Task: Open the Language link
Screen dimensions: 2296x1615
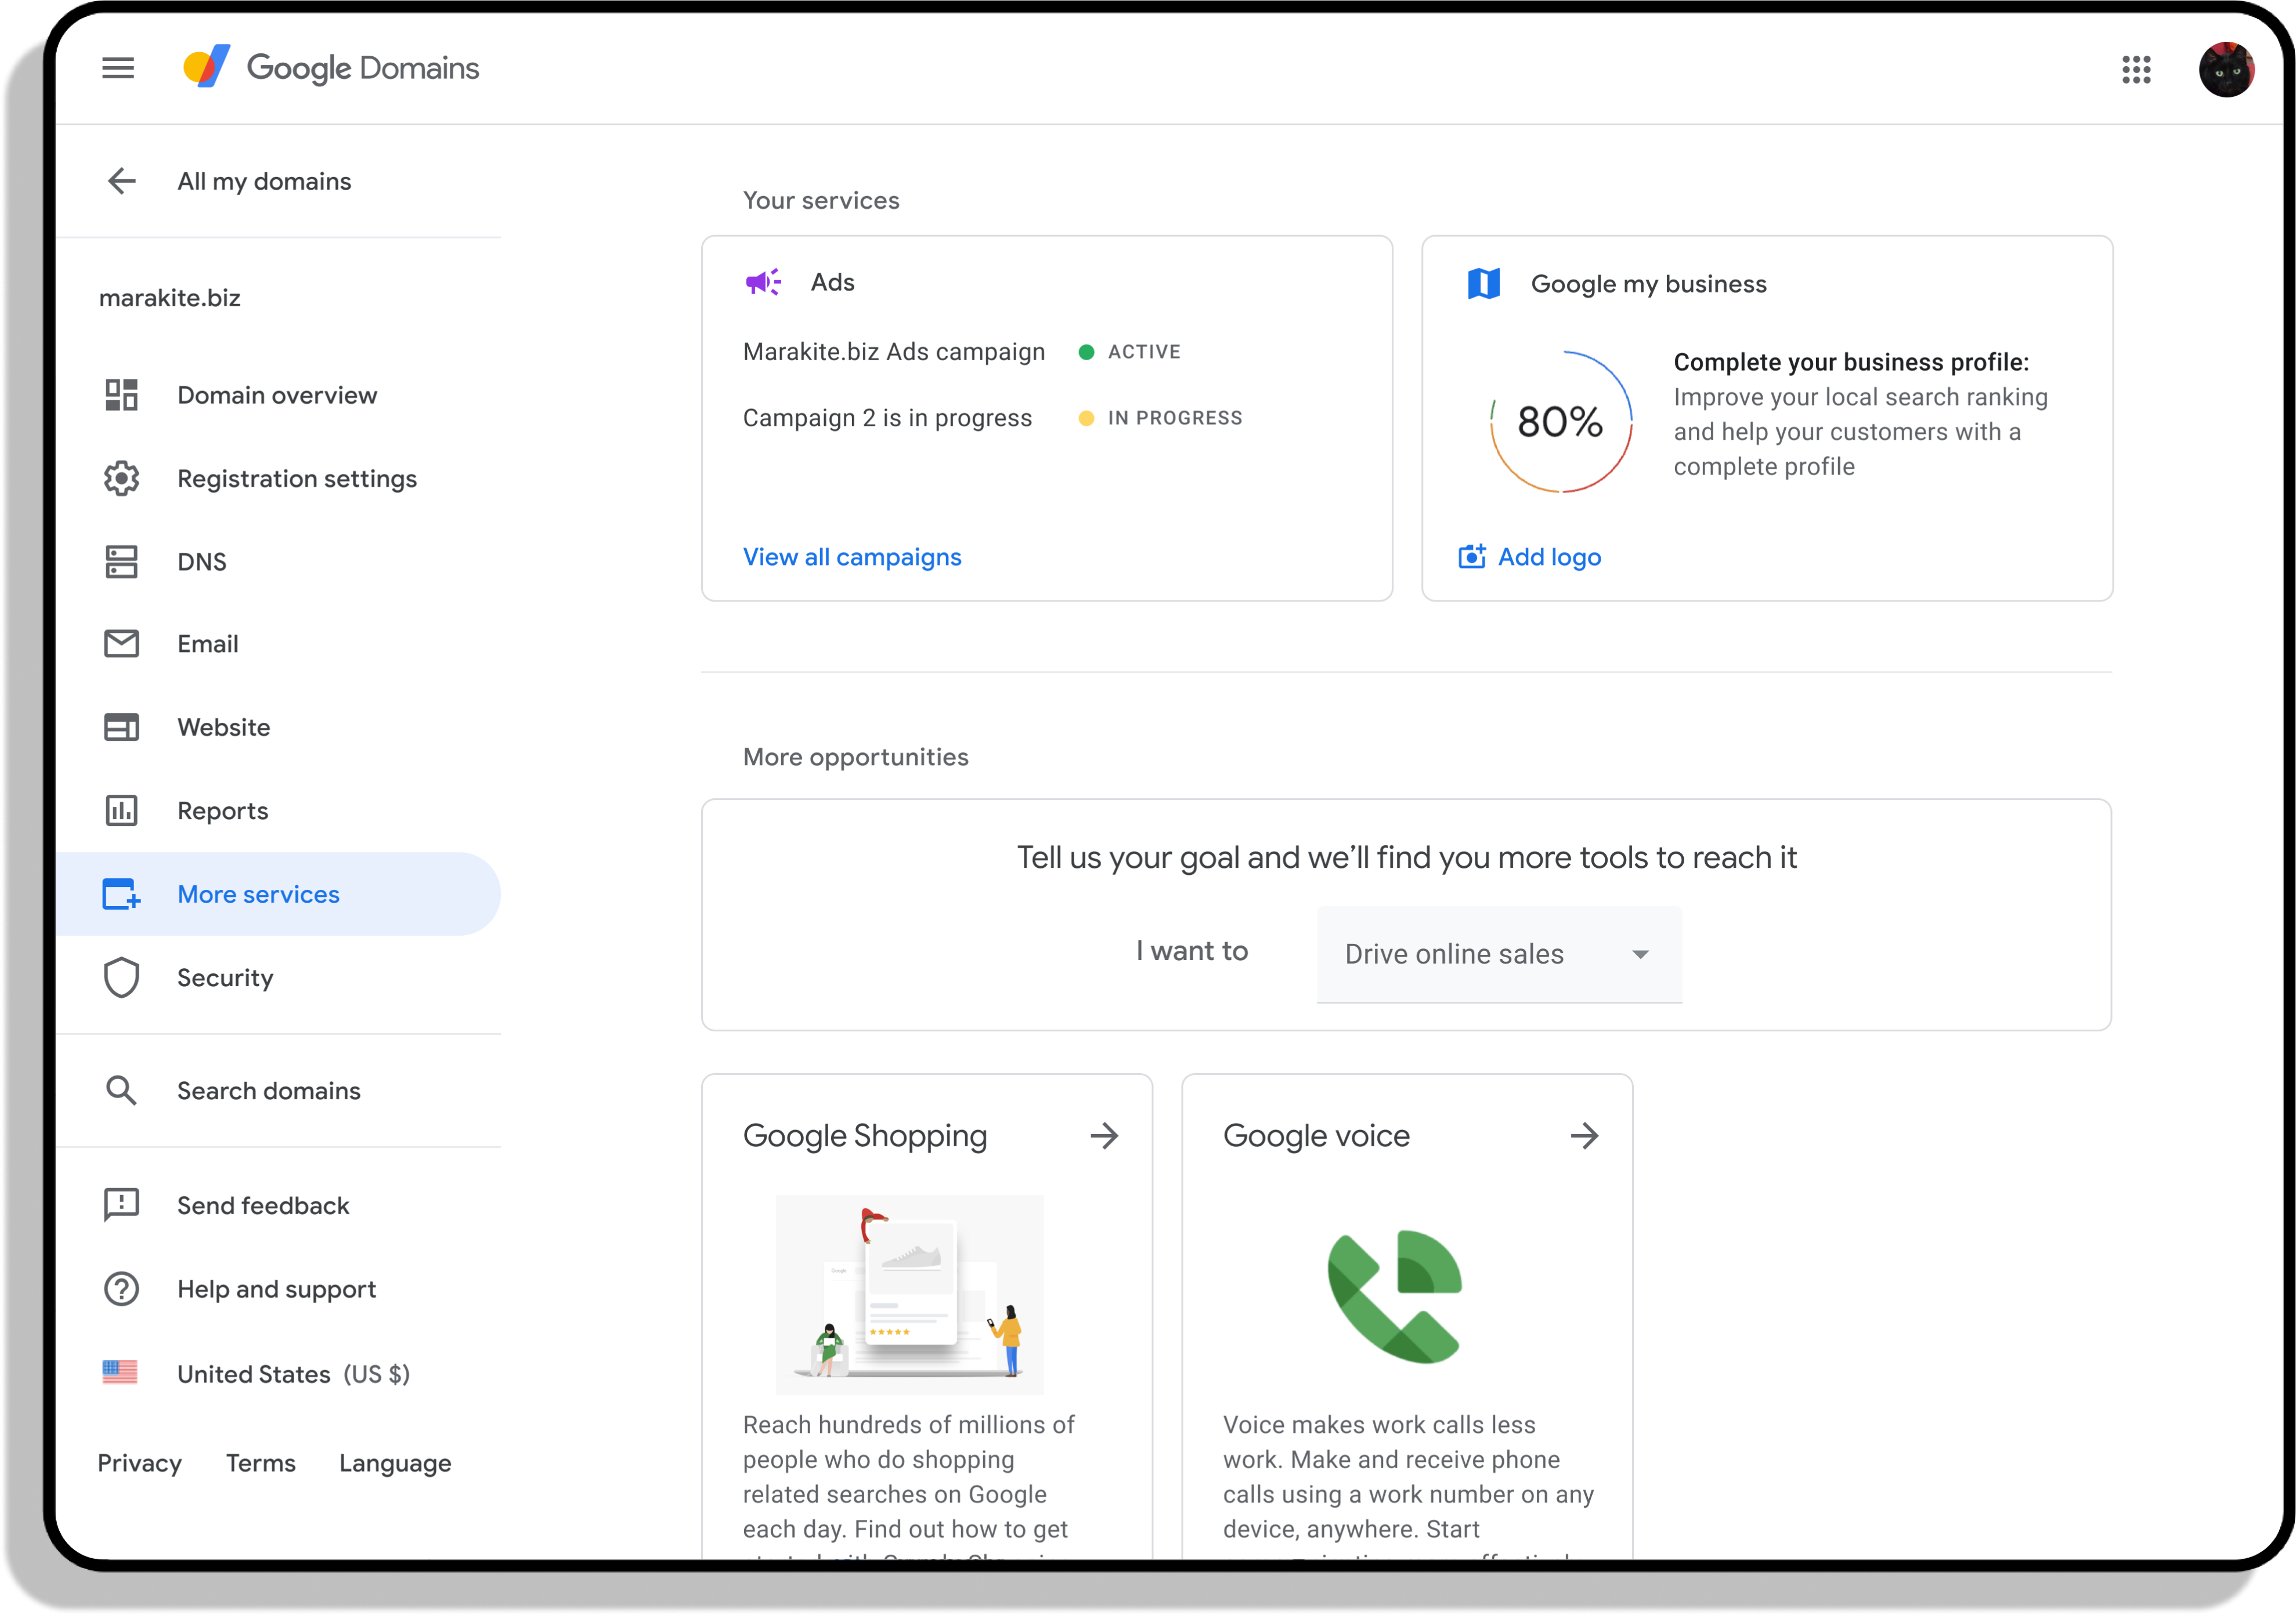Action: click(x=395, y=1464)
